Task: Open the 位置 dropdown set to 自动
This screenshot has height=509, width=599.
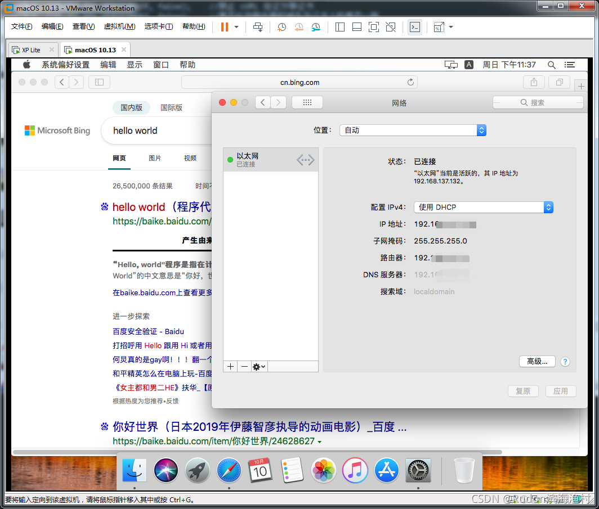Action: click(413, 130)
